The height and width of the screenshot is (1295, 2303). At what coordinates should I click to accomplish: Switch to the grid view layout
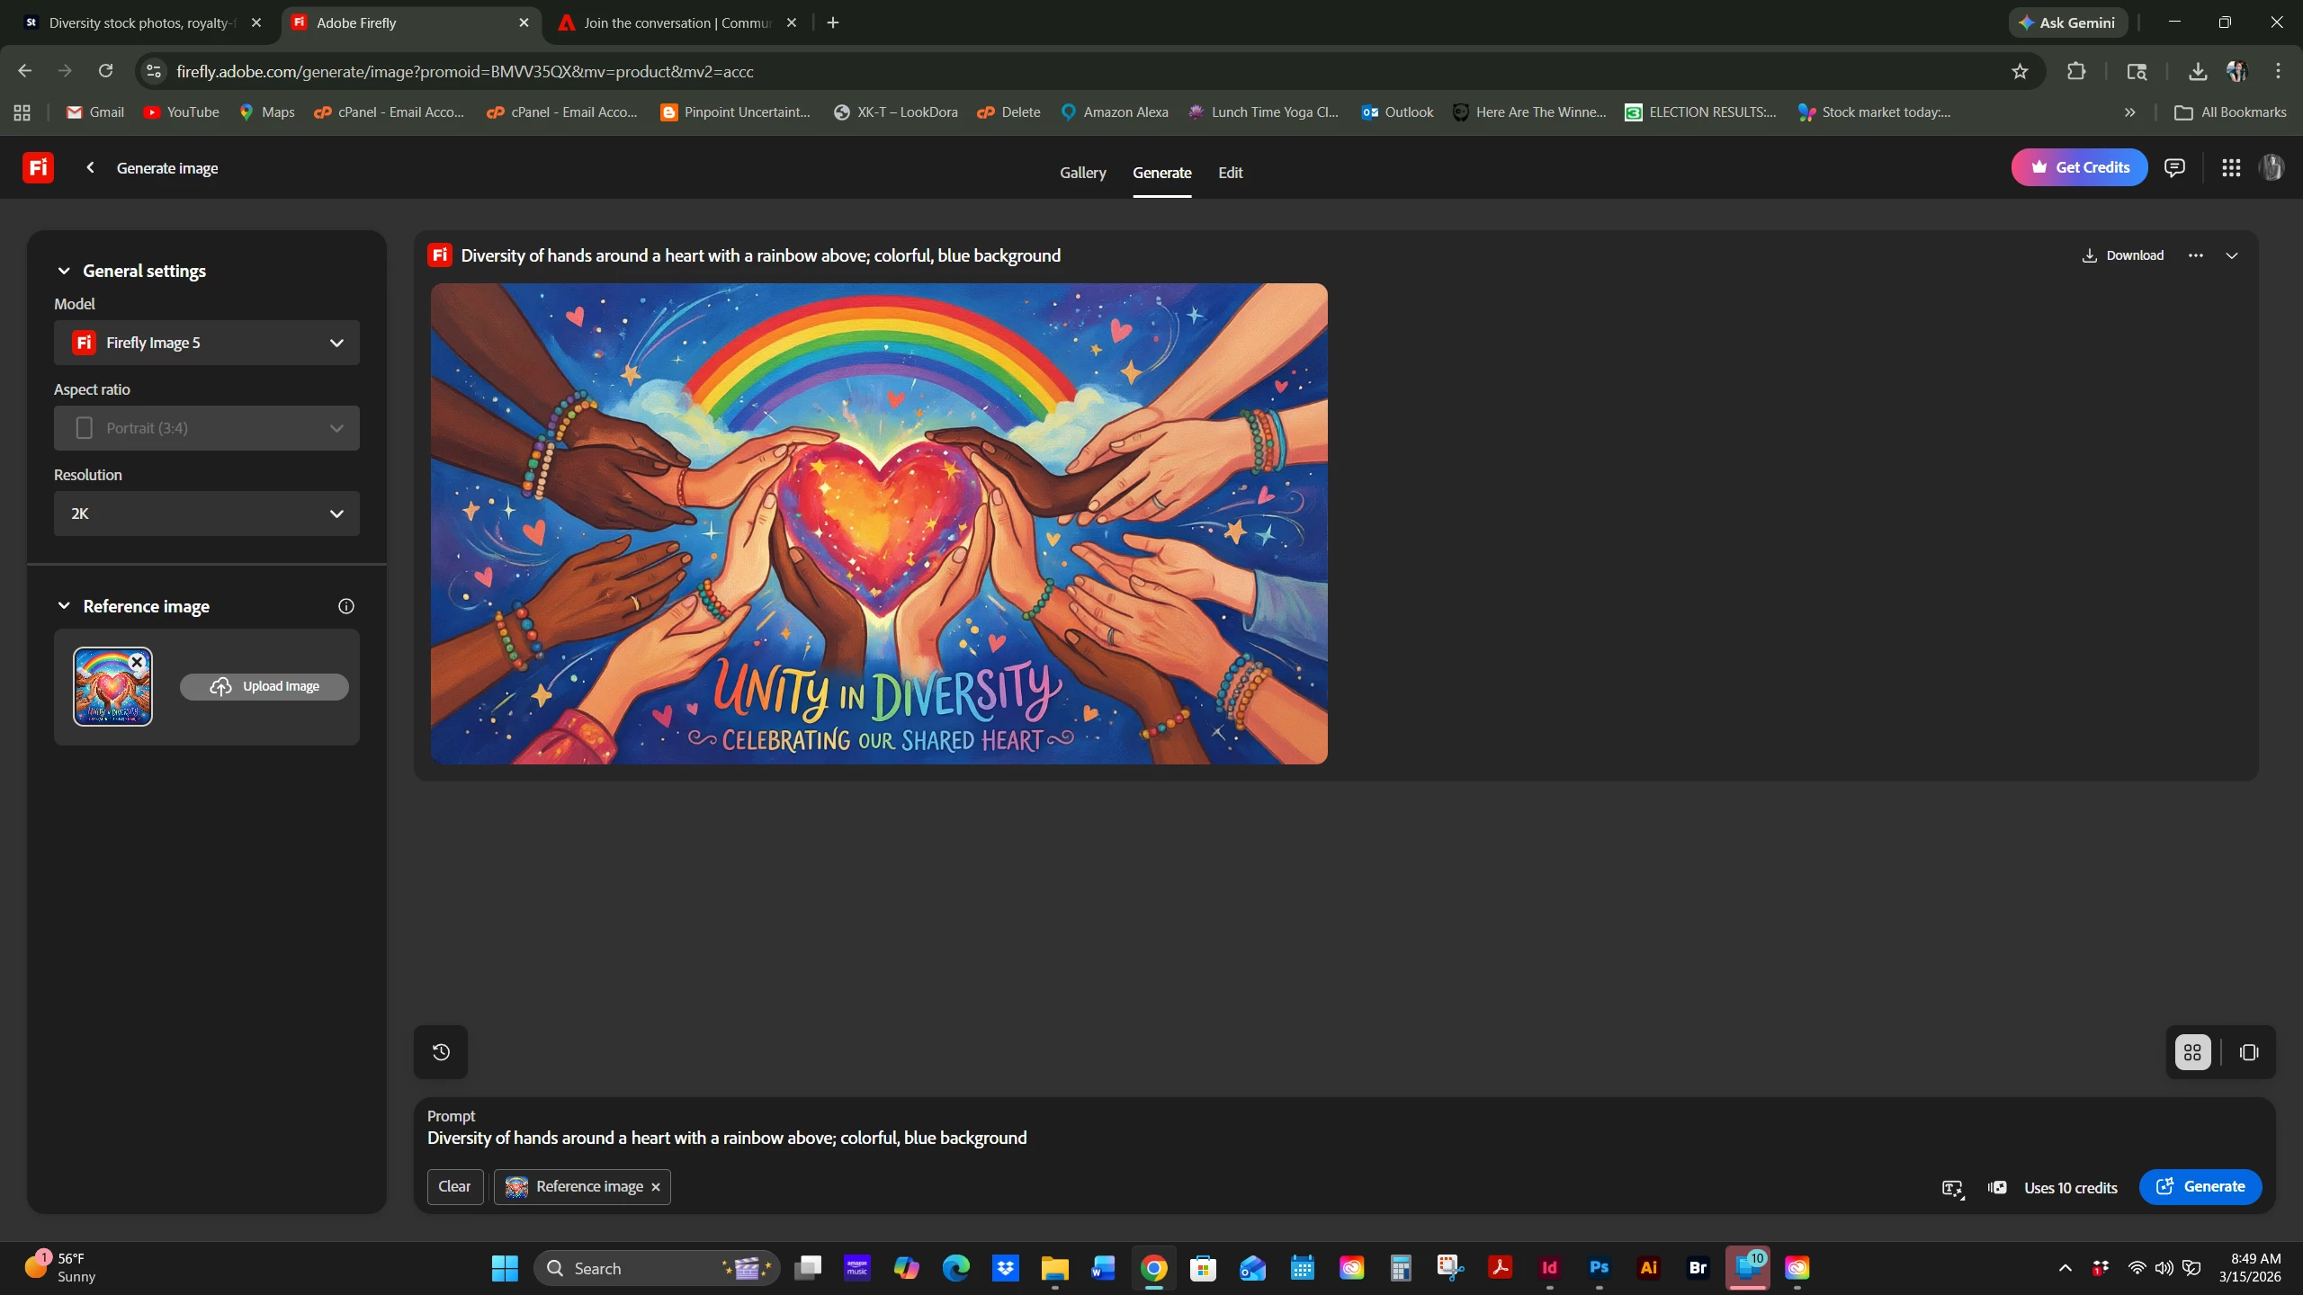click(x=2192, y=1052)
